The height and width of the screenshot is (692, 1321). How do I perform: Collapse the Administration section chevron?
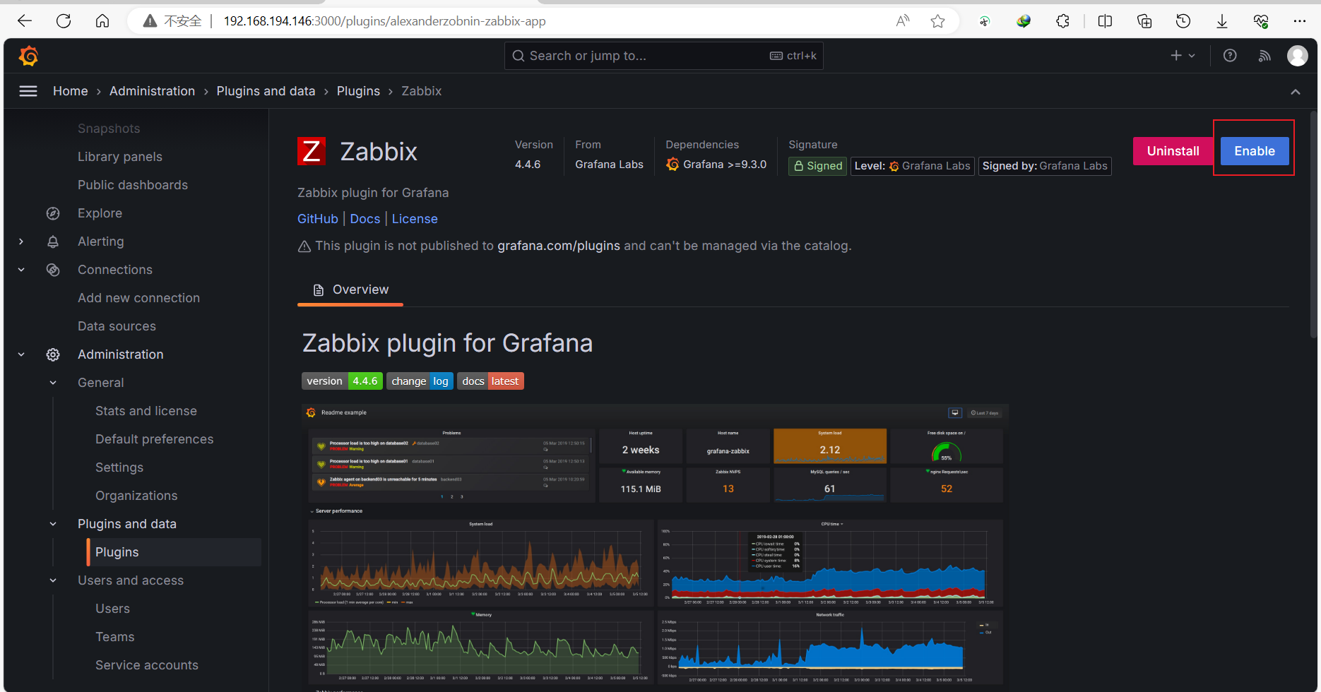point(21,354)
